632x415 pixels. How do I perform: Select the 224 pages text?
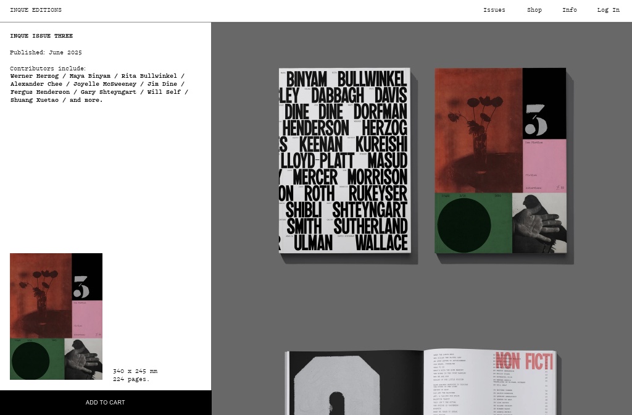click(x=131, y=379)
